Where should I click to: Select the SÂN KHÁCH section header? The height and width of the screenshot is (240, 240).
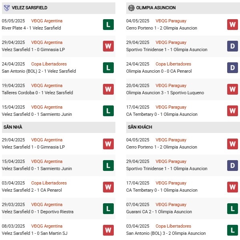coord(183,127)
